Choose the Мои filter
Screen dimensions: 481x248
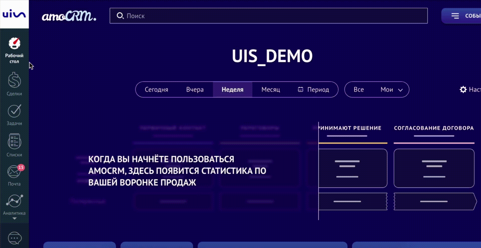point(387,89)
